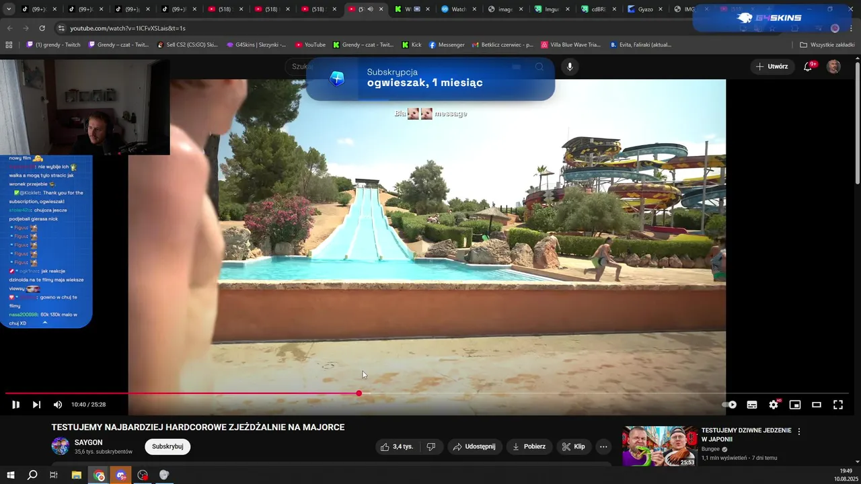
Task: Open Chrome from the taskbar
Action: pyautogui.click(x=100, y=475)
